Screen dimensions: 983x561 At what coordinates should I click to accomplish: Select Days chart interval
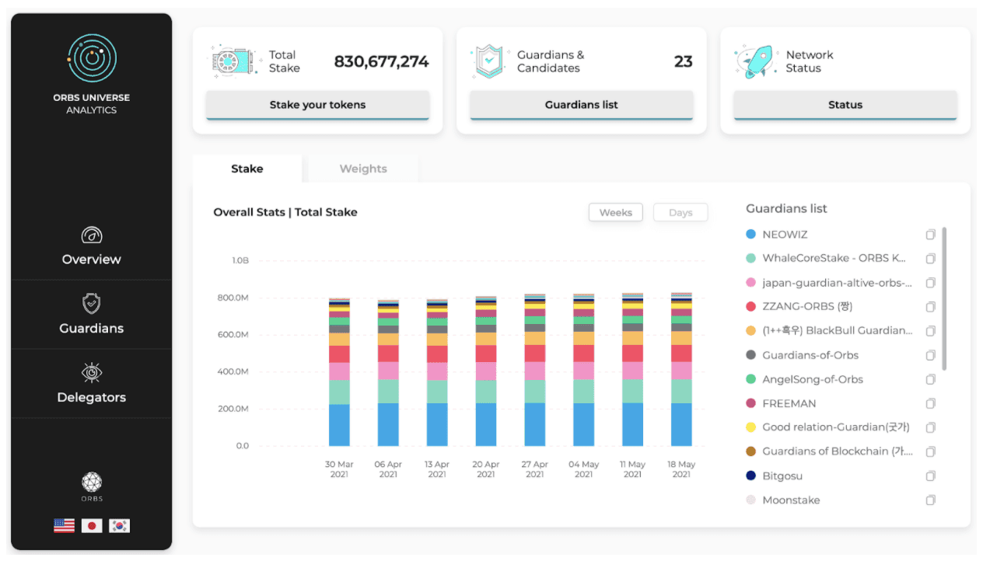(x=680, y=212)
